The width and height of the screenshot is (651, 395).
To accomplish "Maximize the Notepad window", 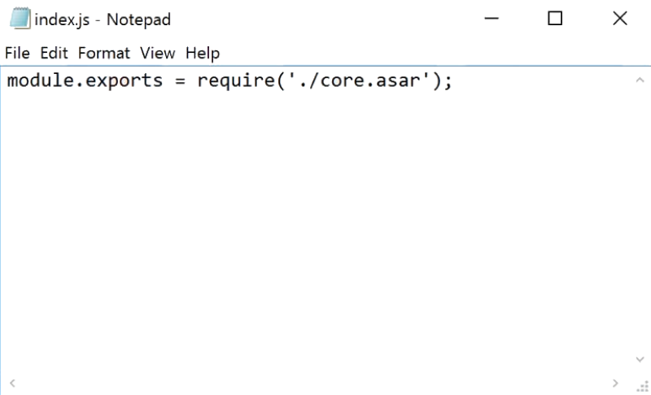I will point(555,19).
